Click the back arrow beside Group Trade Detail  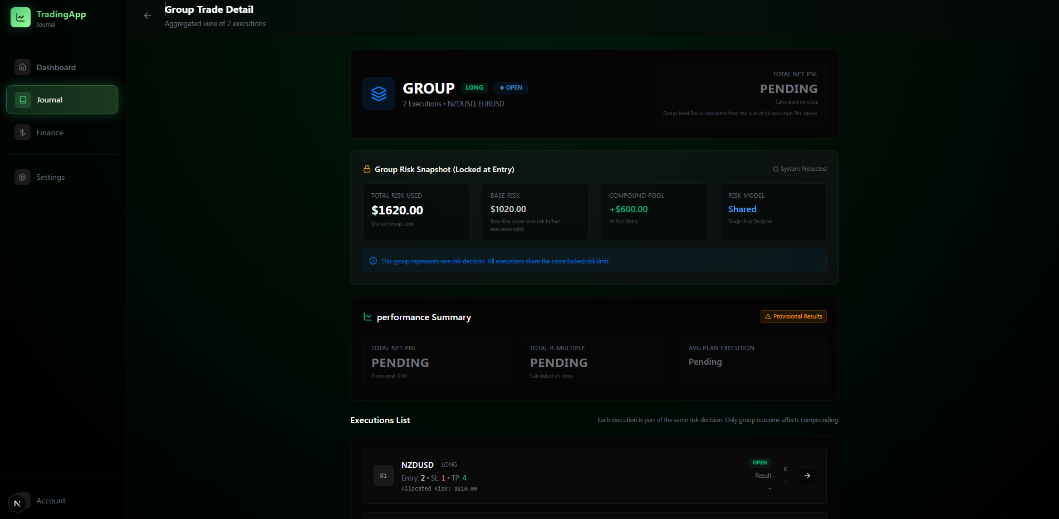[147, 16]
